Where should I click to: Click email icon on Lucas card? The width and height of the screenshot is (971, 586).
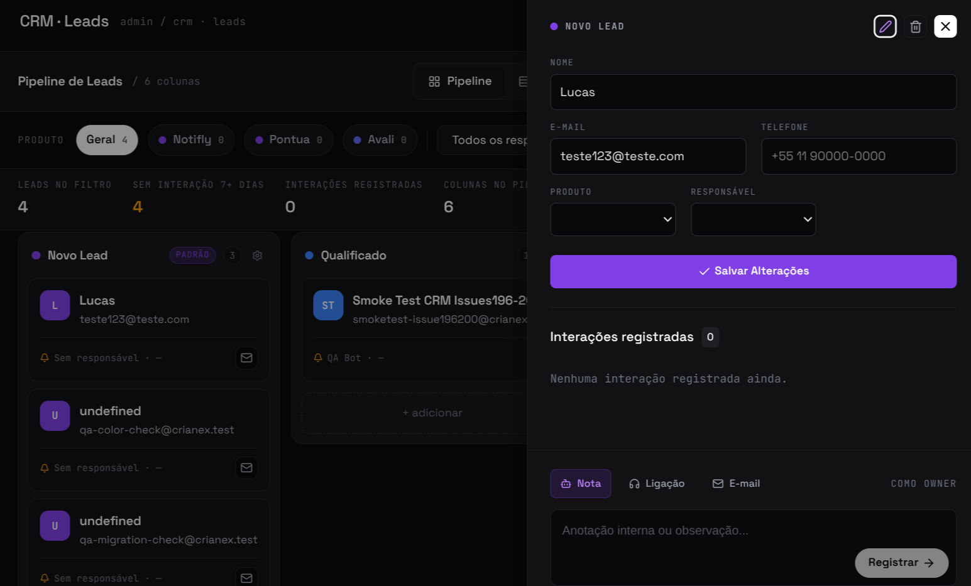pyautogui.click(x=246, y=357)
